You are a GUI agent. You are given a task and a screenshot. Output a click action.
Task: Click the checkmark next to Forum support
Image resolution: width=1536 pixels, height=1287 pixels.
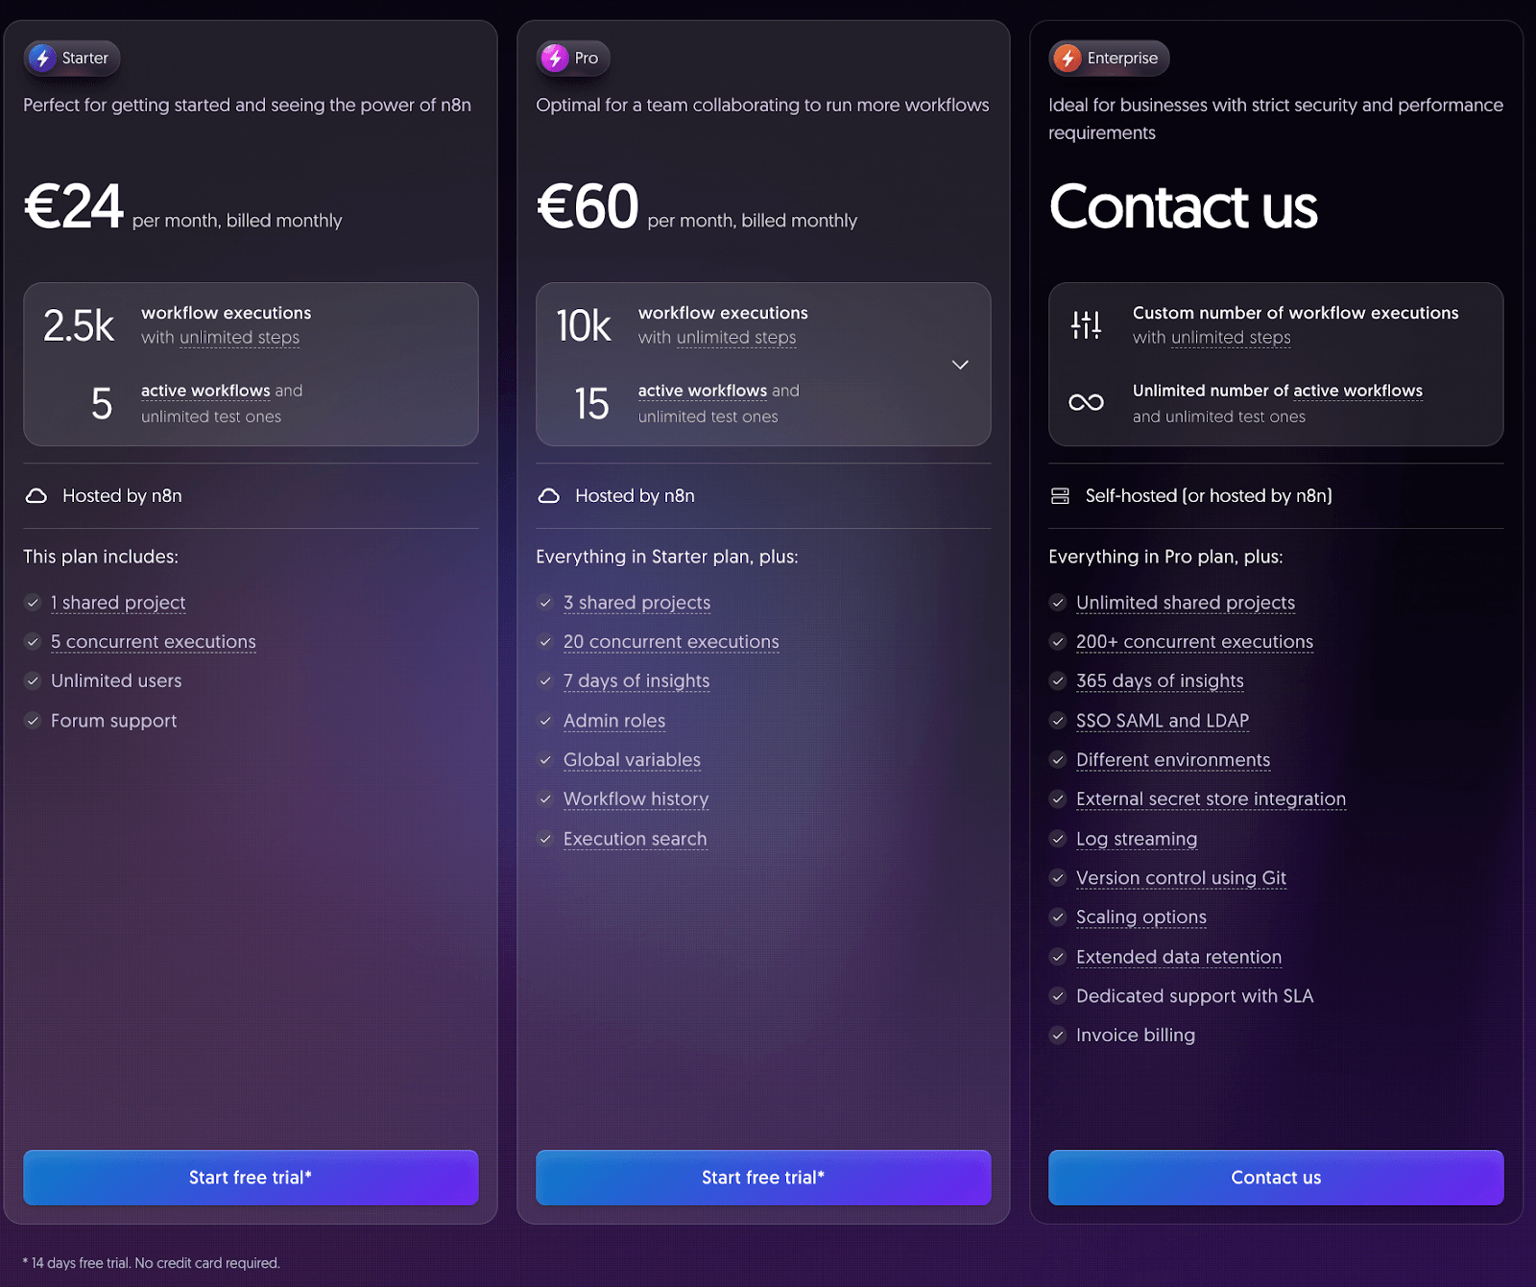point(33,721)
